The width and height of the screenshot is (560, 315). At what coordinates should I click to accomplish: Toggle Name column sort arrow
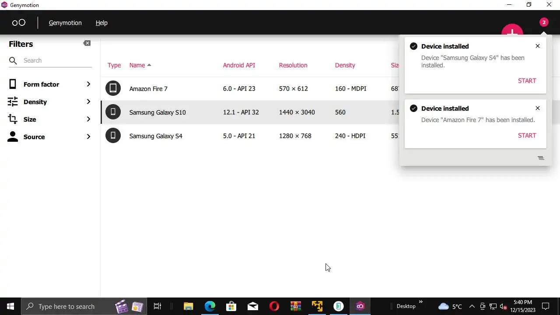coord(149,65)
